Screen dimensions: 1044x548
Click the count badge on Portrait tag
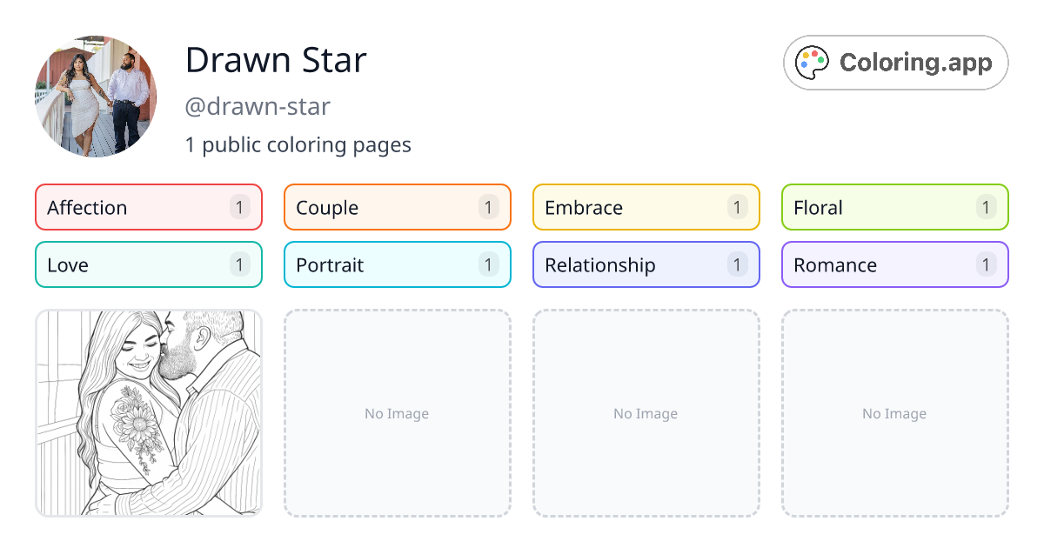(489, 264)
